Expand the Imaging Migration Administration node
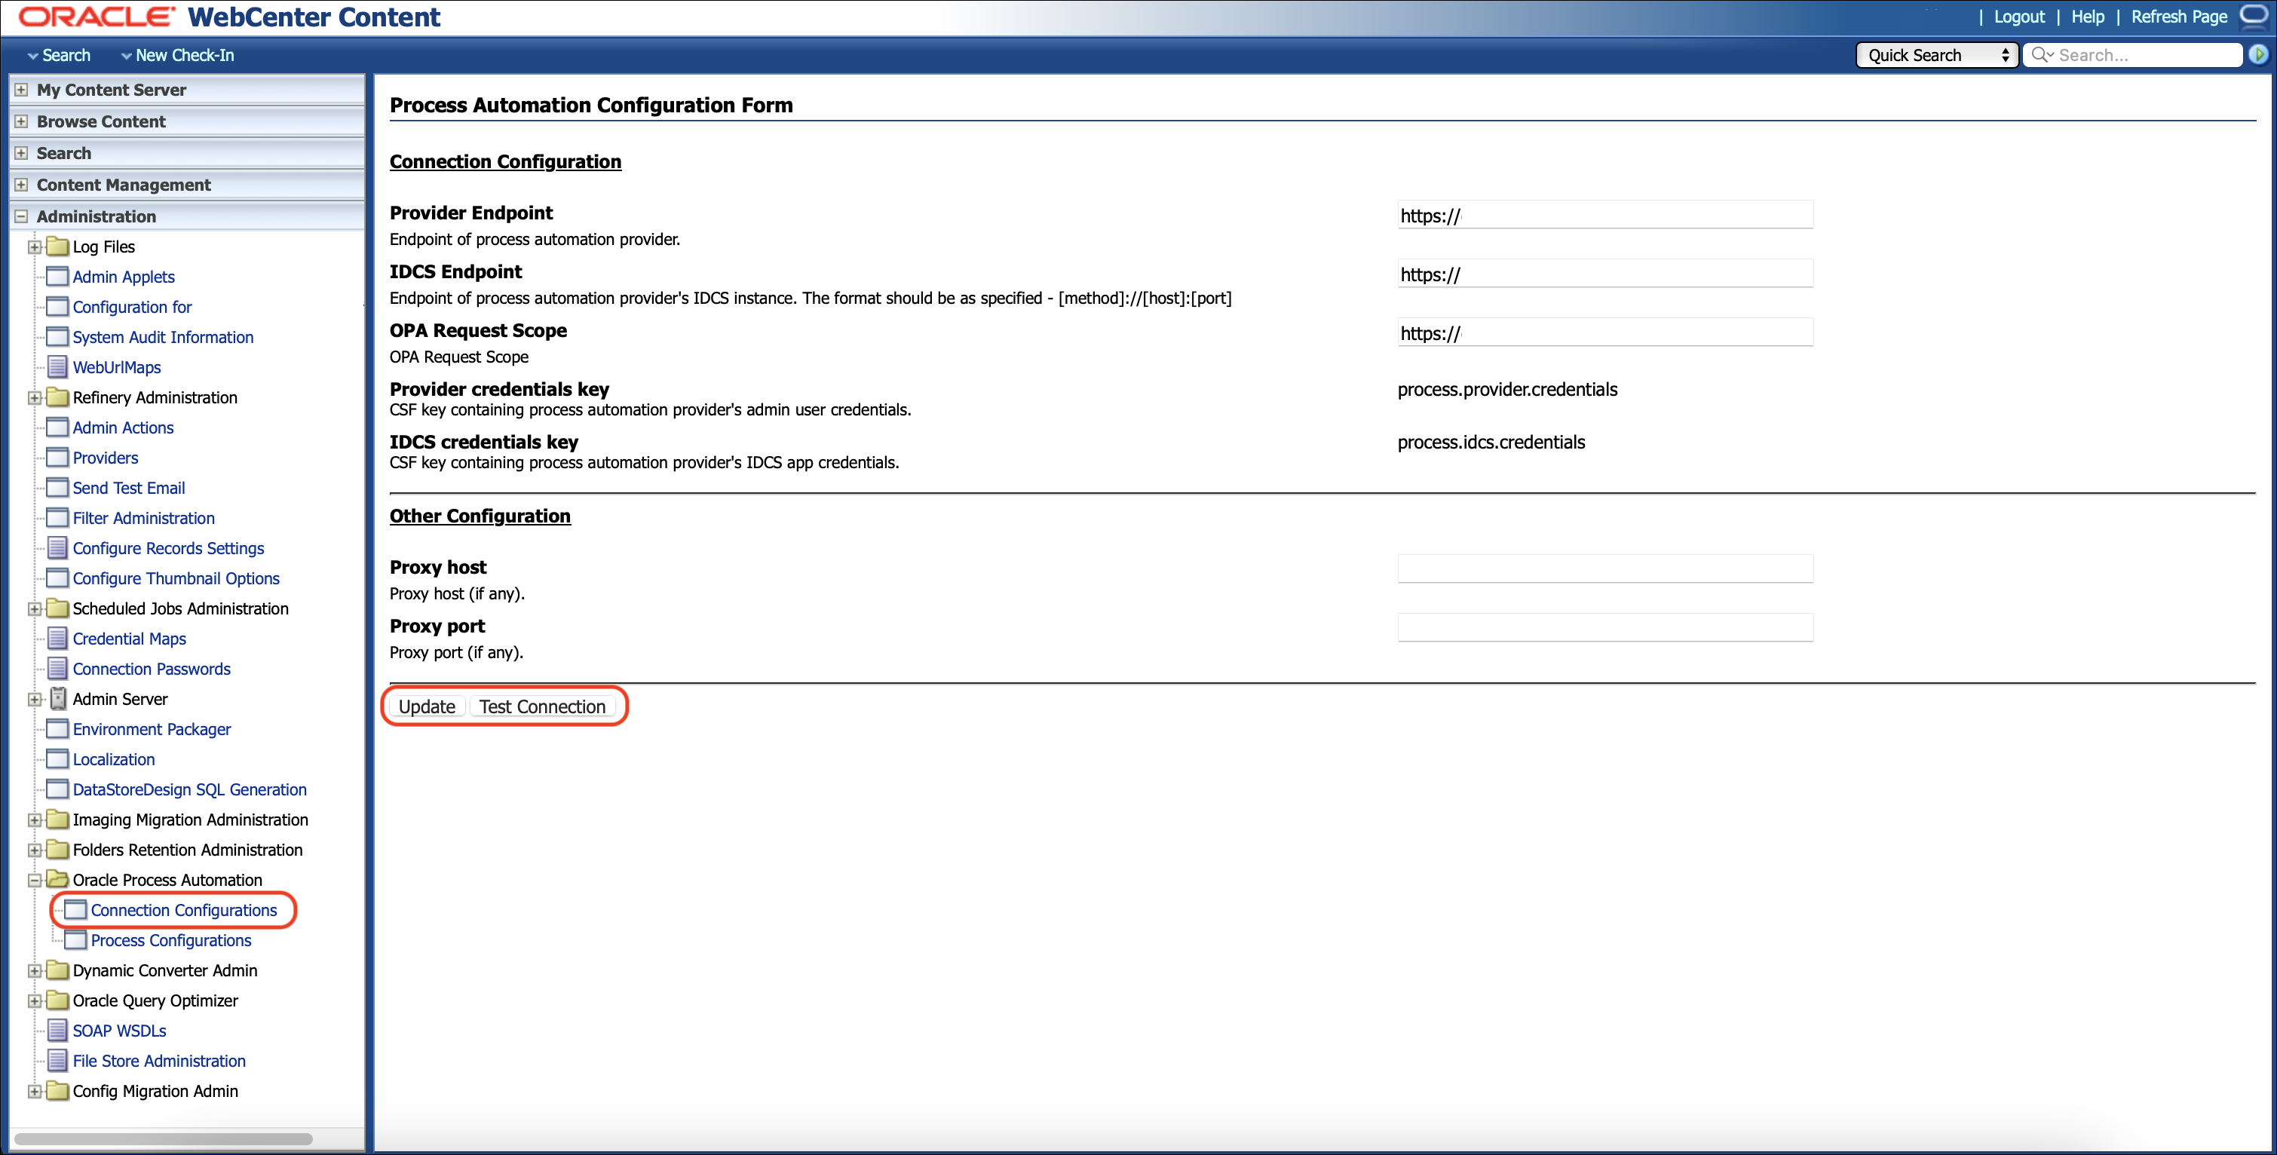The width and height of the screenshot is (2277, 1155). tap(35, 820)
